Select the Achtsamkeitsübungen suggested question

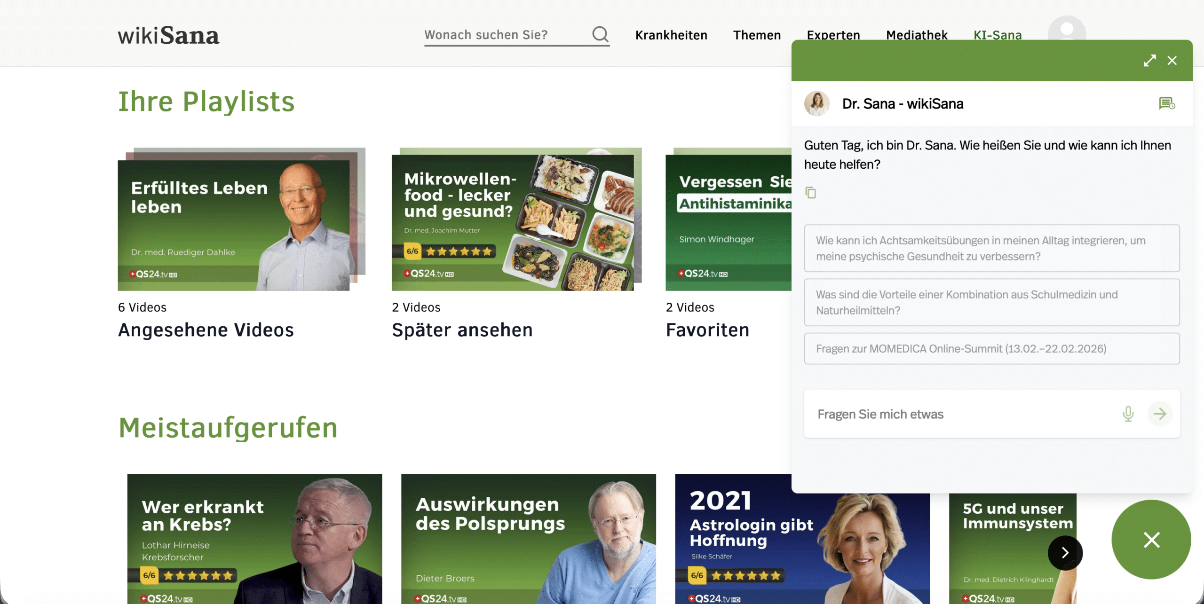tap(991, 248)
